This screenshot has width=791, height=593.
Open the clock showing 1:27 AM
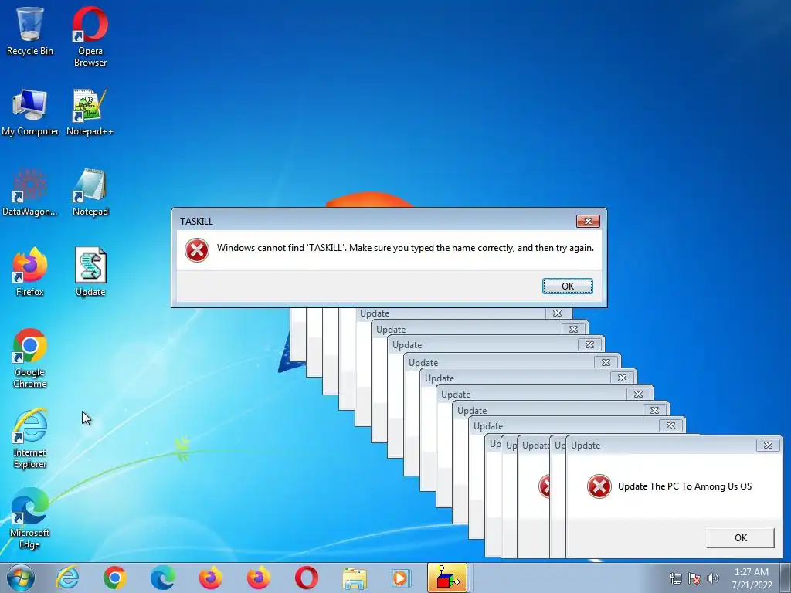coord(752,578)
